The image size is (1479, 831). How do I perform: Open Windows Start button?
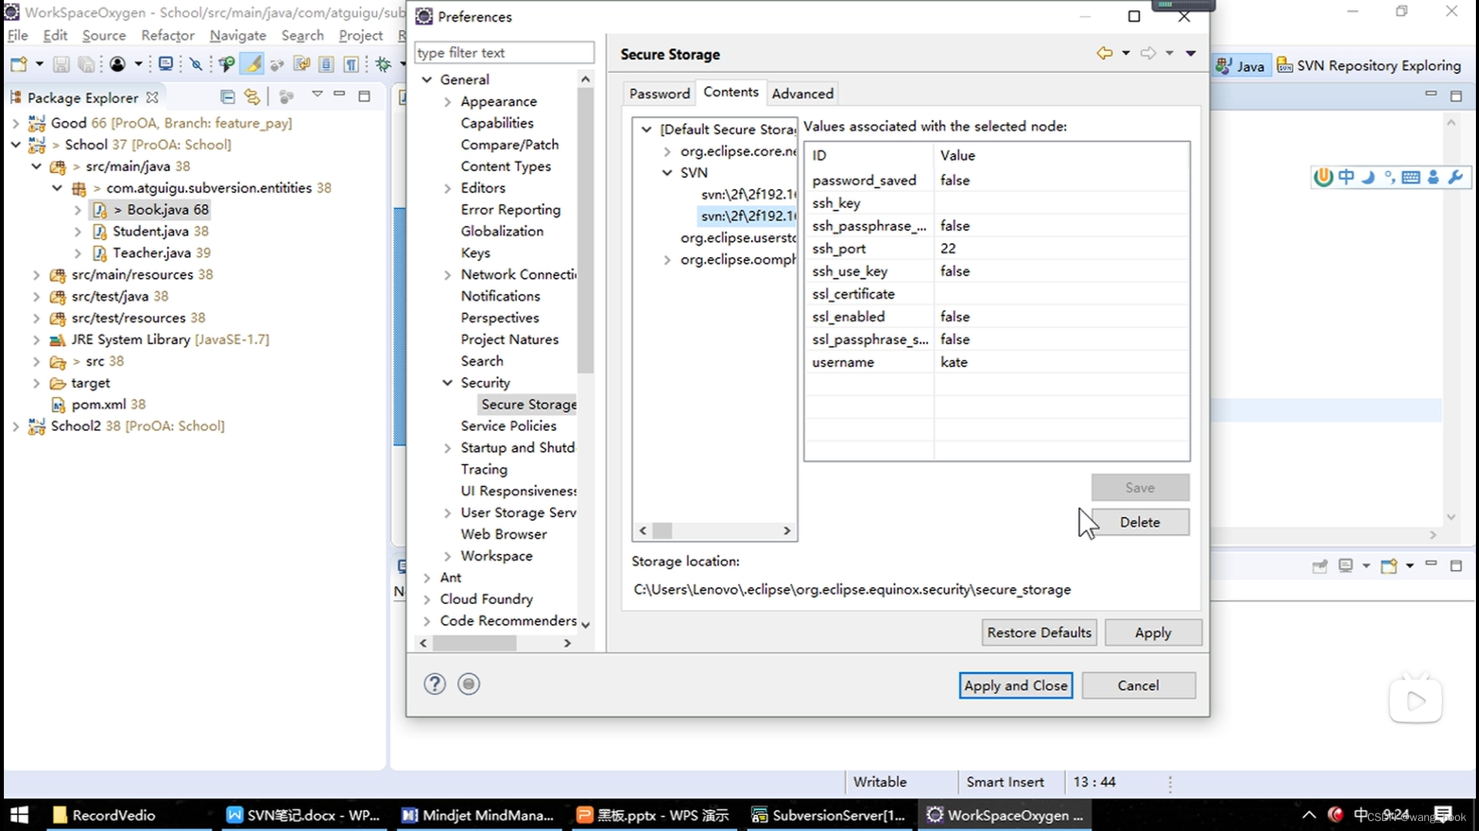point(18,815)
